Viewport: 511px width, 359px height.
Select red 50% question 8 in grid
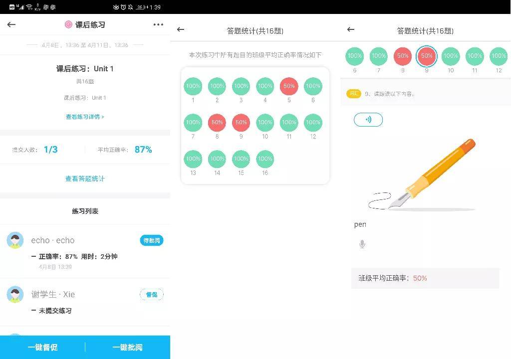click(217, 123)
